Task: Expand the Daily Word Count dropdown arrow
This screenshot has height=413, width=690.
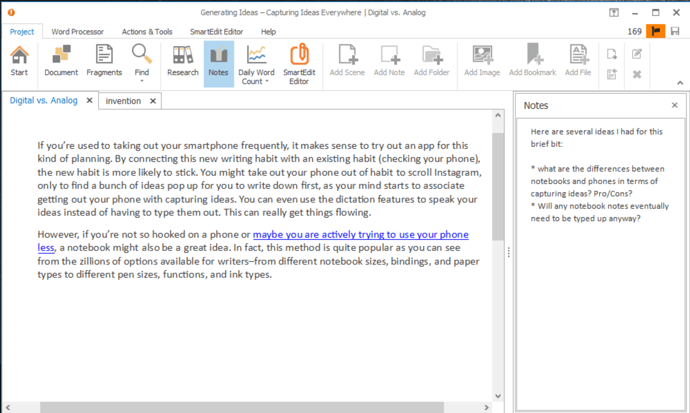Action: [x=267, y=81]
